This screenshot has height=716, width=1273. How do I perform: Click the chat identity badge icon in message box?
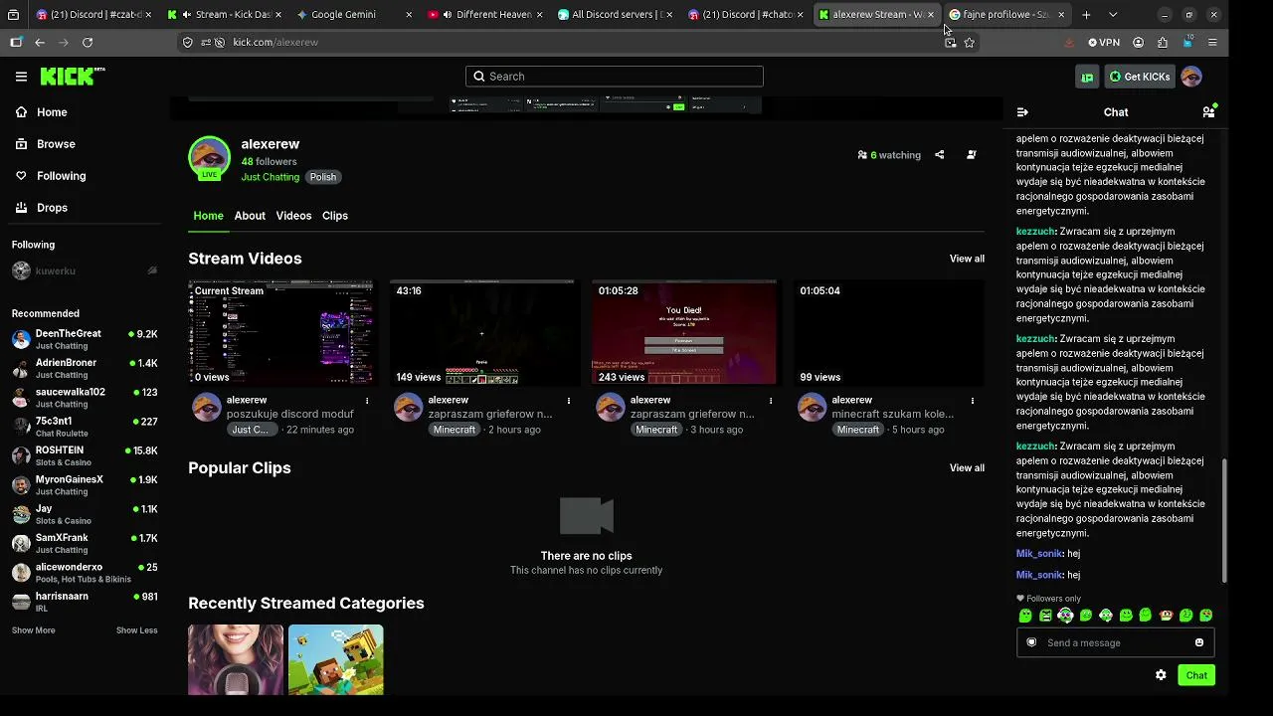click(1031, 642)
